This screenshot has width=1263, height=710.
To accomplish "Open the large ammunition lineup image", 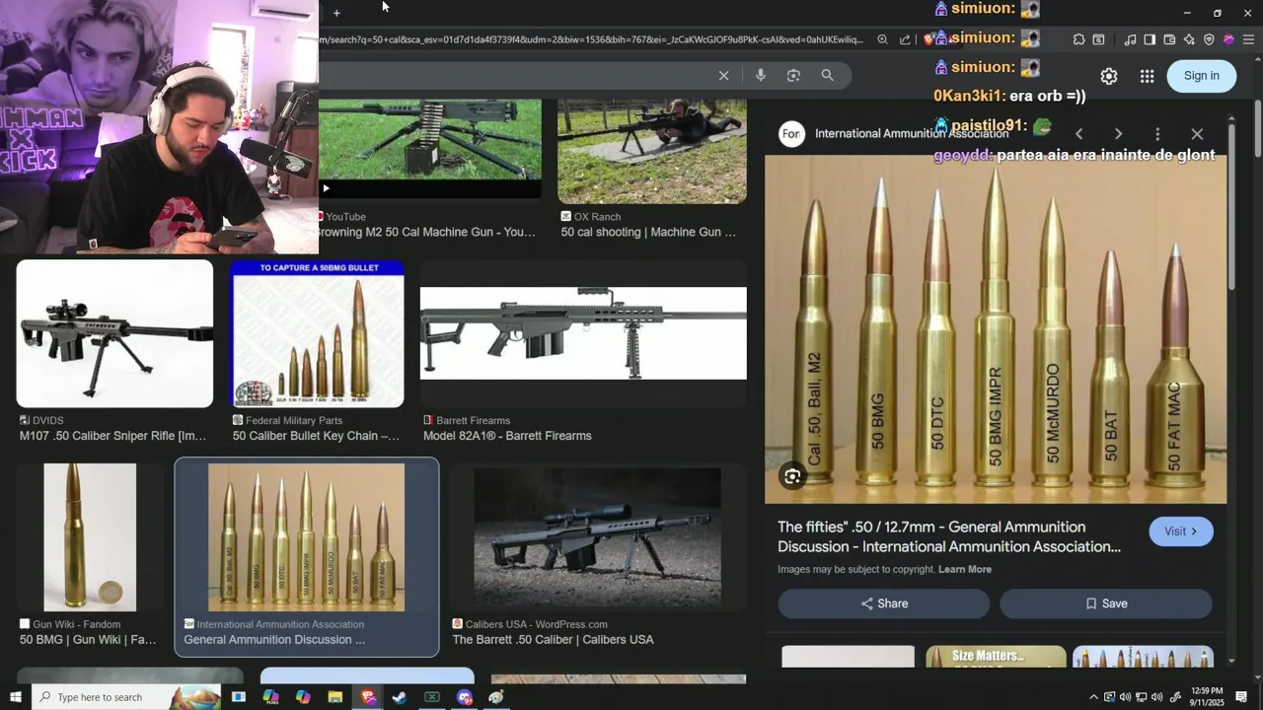I will coord(996,329).
